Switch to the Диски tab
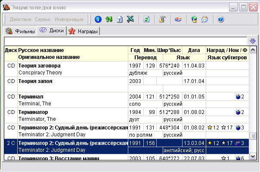Screen dimensions: 260x172 52,31
